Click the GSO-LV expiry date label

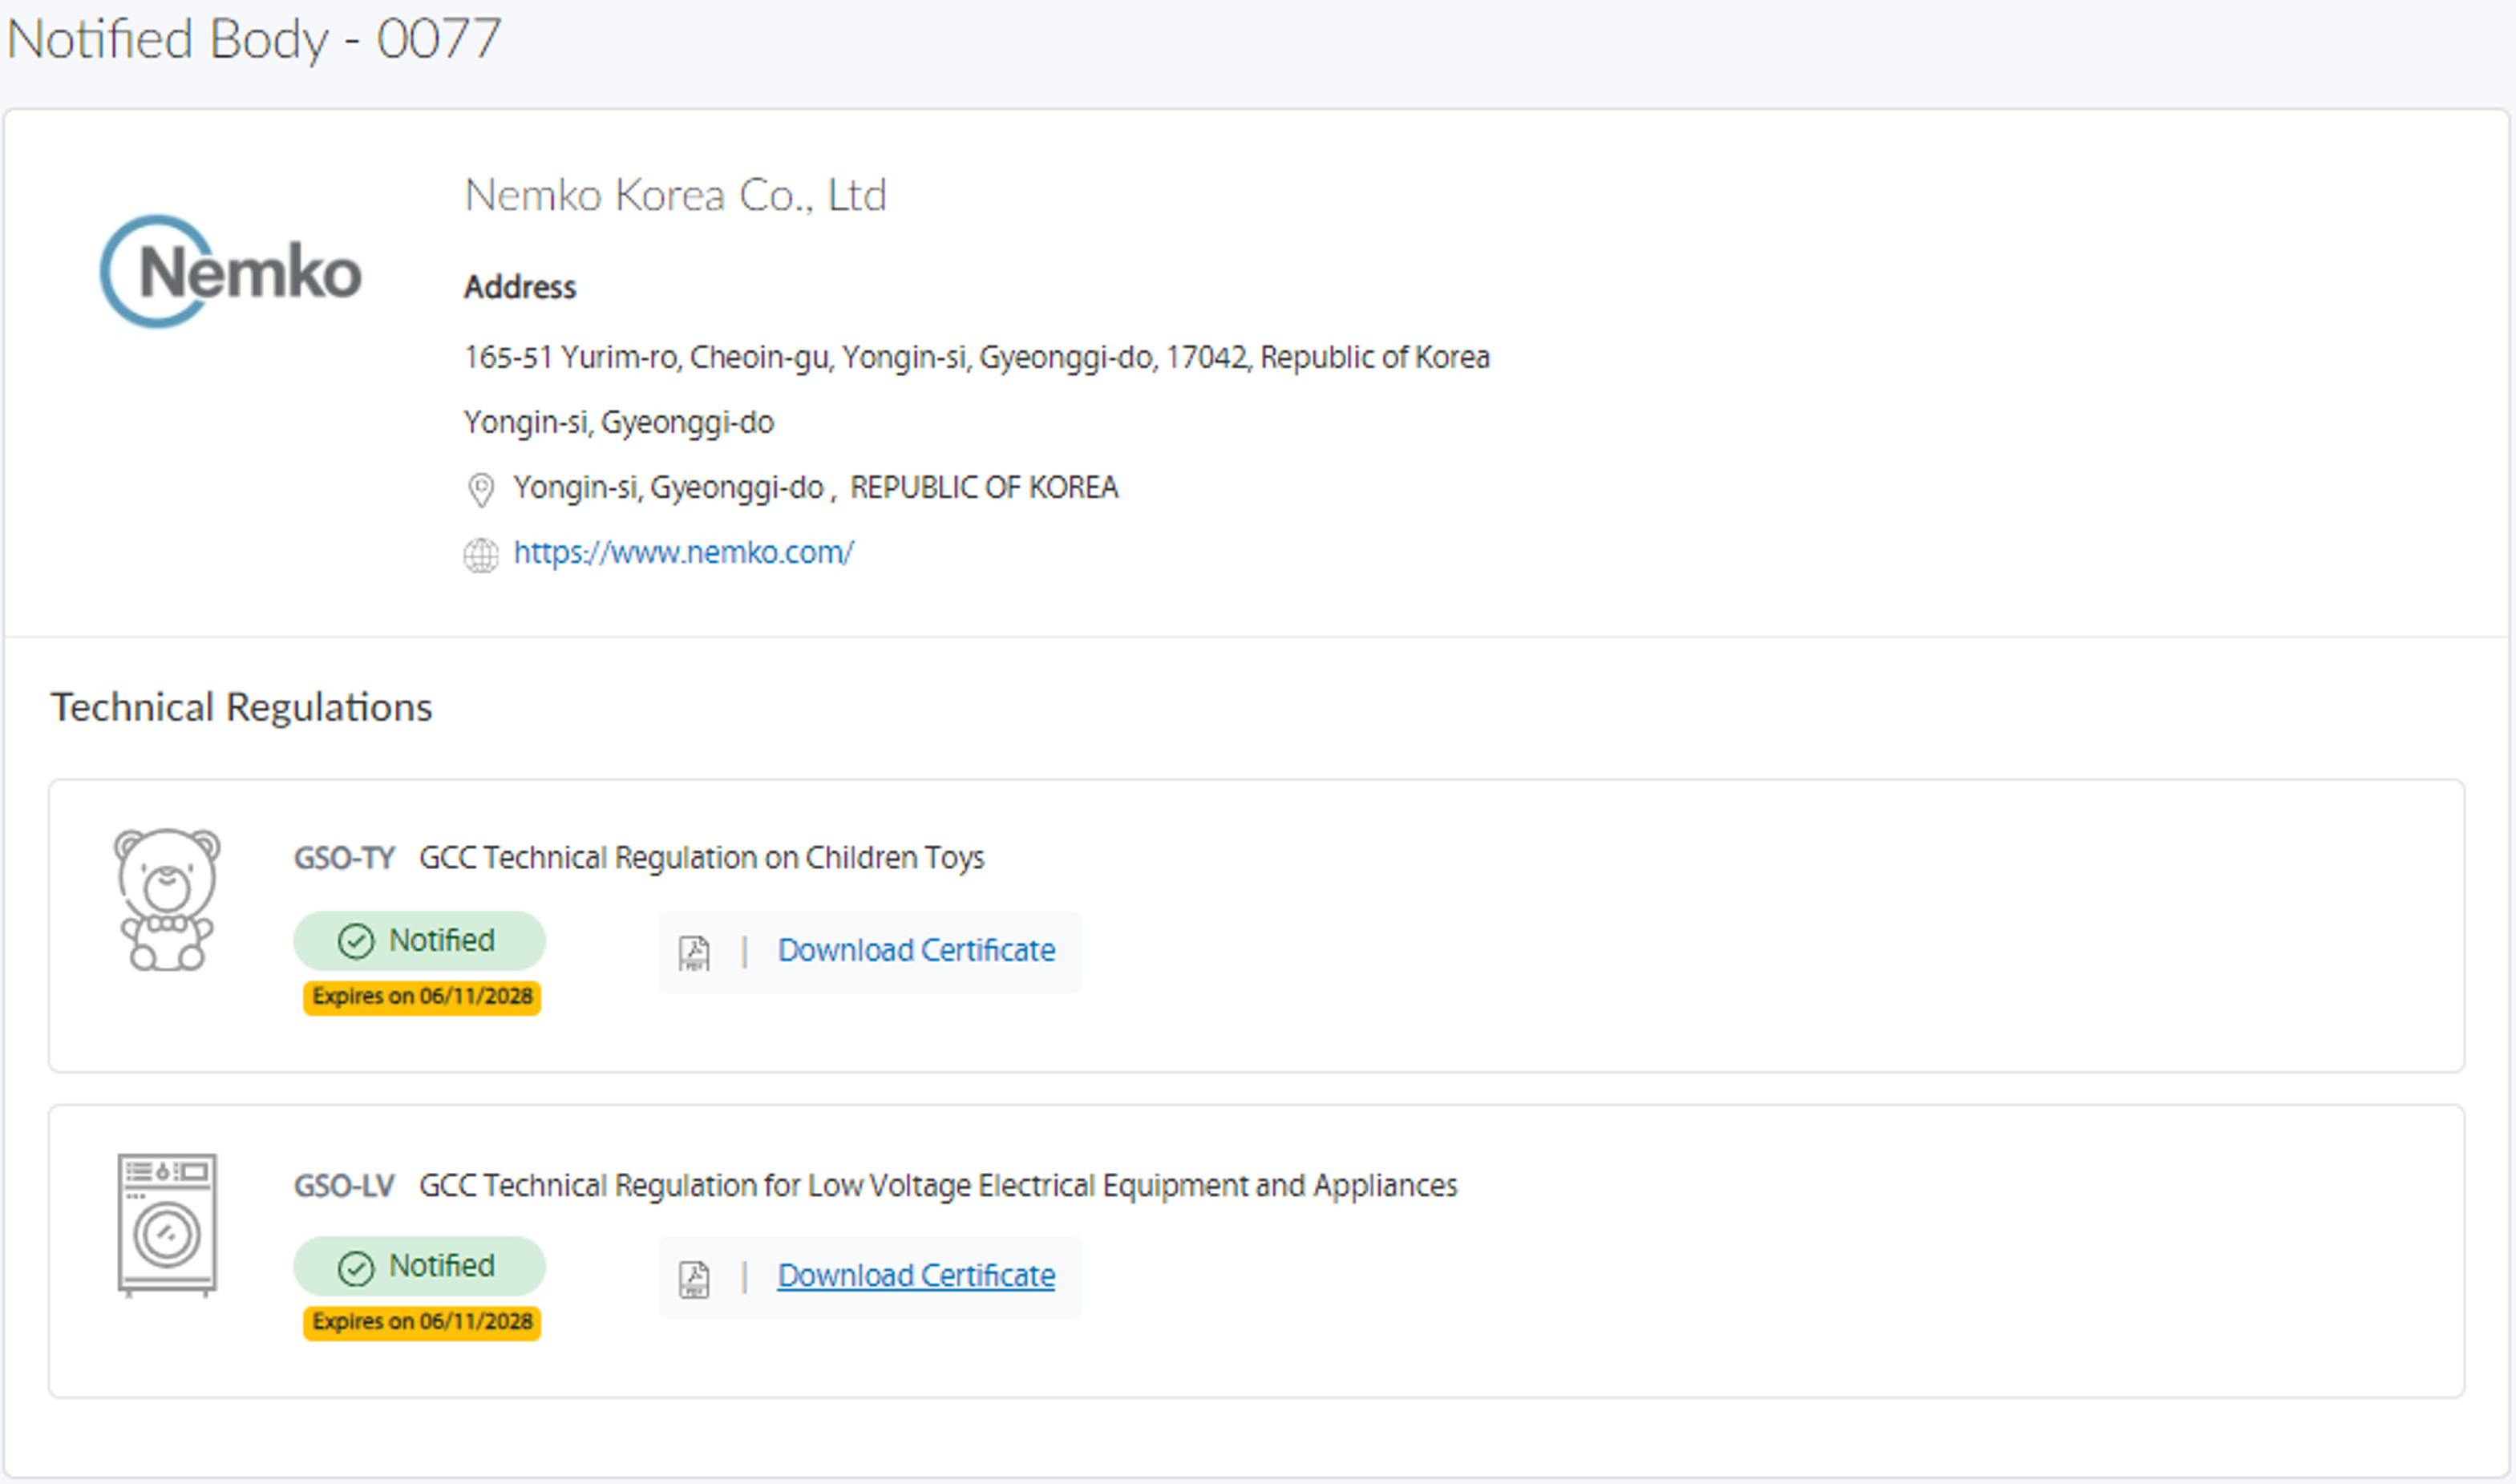coord(422,1322)
